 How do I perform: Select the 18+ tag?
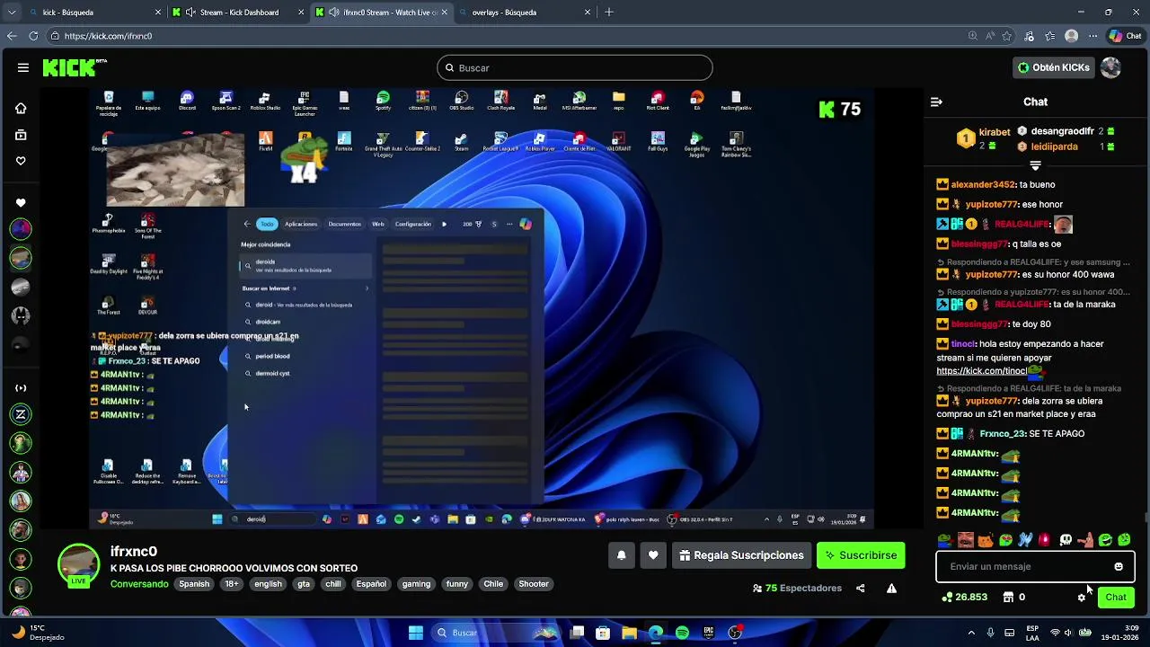(232, 584)
